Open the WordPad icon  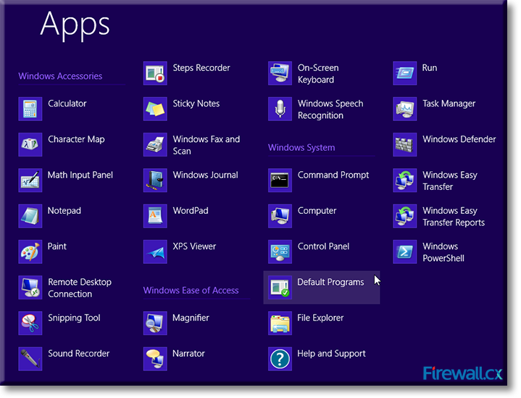(155, 216)
